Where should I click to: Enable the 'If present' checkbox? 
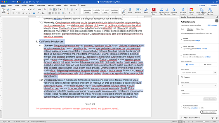pos(182,77)
